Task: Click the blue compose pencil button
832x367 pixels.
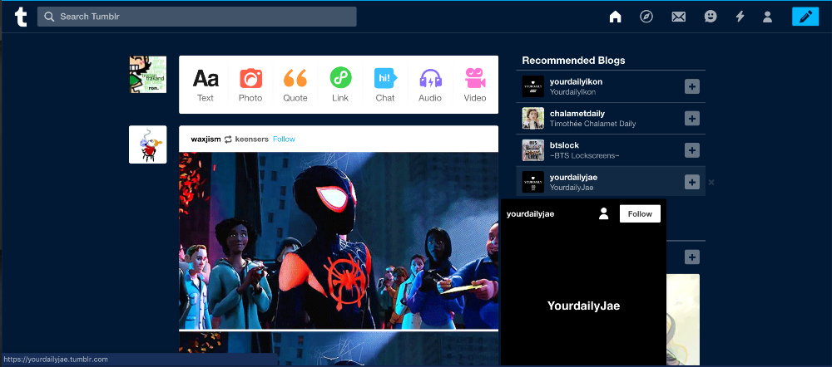Action: point(805,17)
